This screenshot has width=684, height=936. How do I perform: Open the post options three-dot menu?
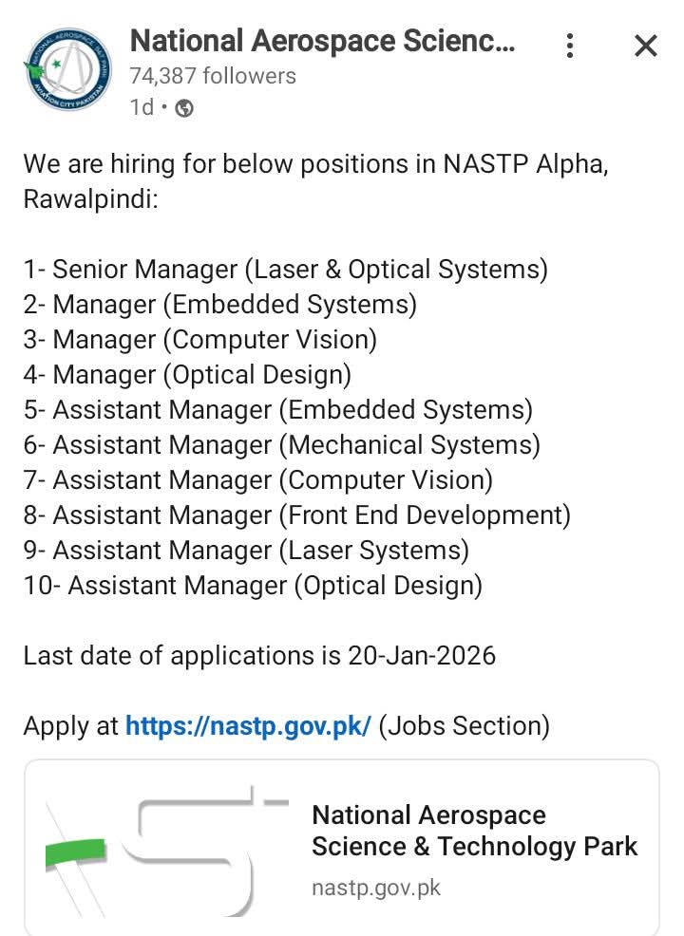tap(569, 45)
